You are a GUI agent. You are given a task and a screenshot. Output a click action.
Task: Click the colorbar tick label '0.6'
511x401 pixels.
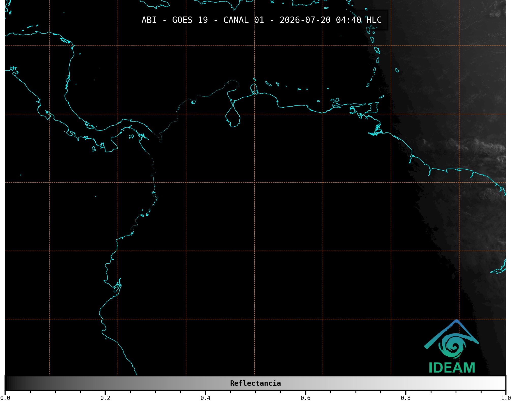point(305,398)
